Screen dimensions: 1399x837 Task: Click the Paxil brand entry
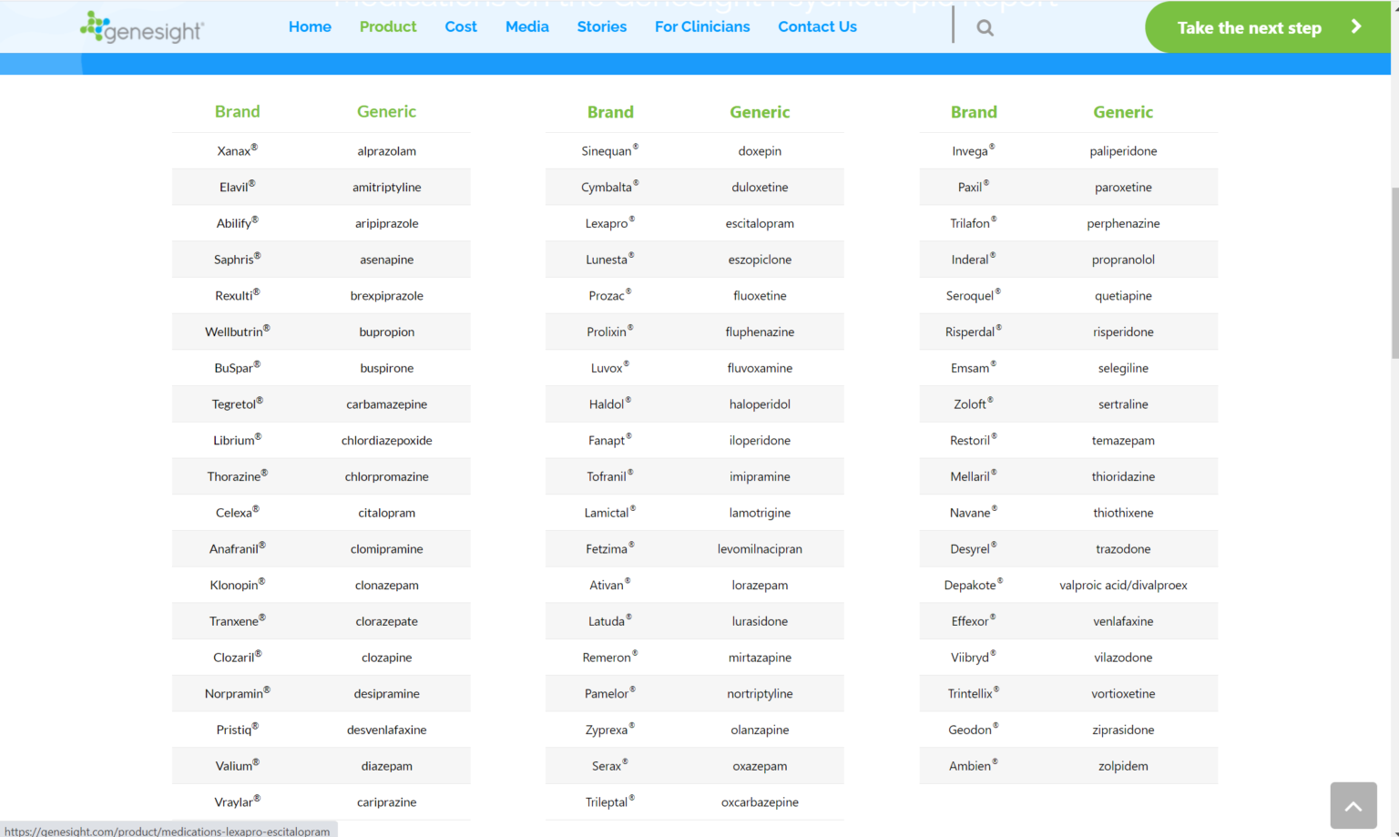(x=974, y=187)
